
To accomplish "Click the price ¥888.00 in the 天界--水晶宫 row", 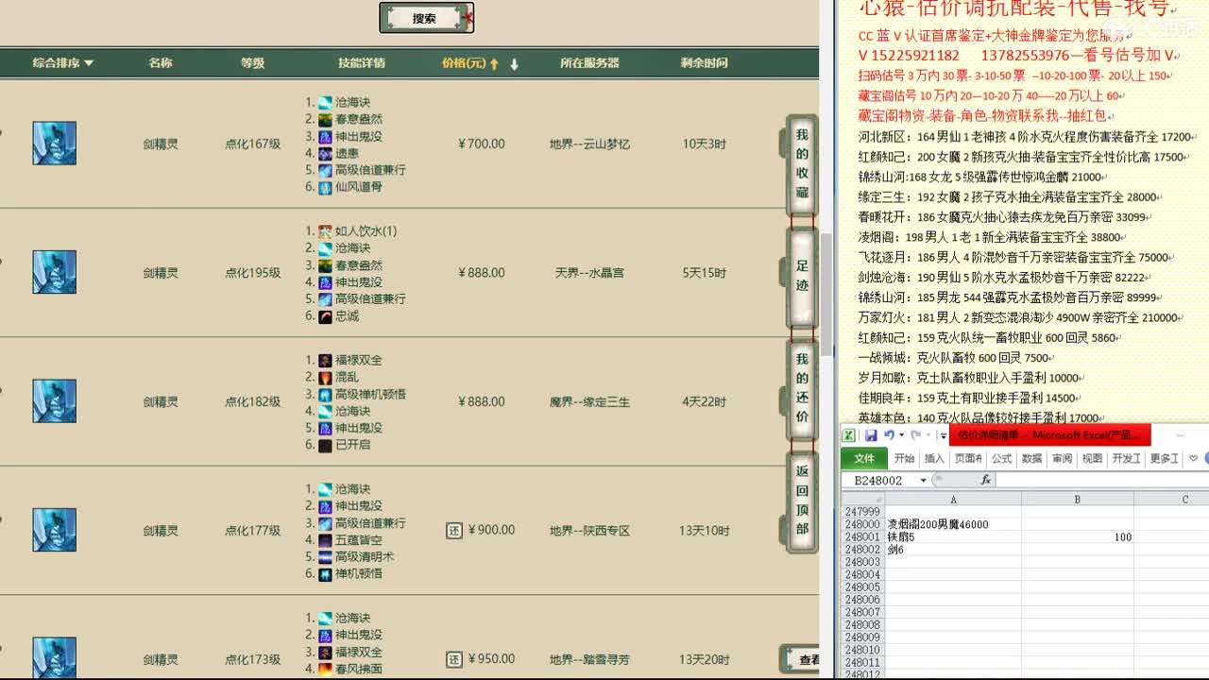I will [482, 272].
